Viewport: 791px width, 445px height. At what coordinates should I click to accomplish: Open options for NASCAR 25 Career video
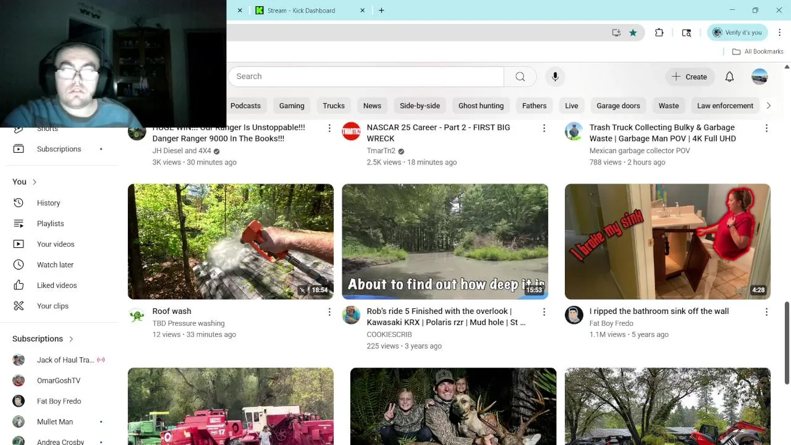(x=544, y=128)
